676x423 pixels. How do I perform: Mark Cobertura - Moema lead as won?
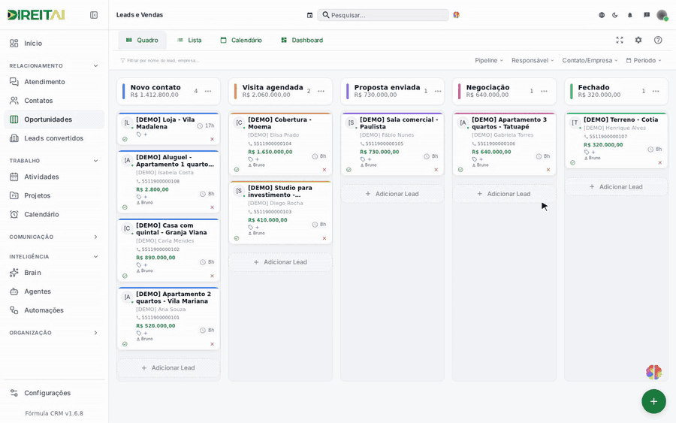point(237,170)
